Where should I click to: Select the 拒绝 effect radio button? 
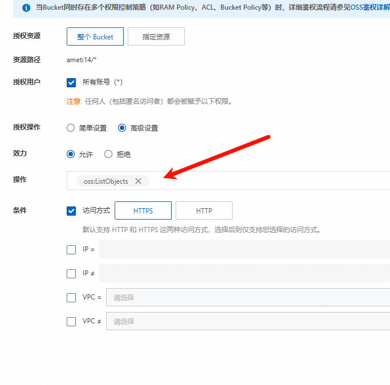point(108,154)
